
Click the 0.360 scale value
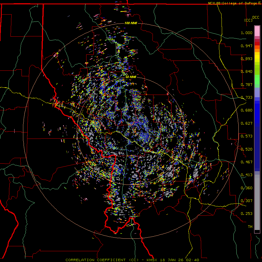coord(247,188)
